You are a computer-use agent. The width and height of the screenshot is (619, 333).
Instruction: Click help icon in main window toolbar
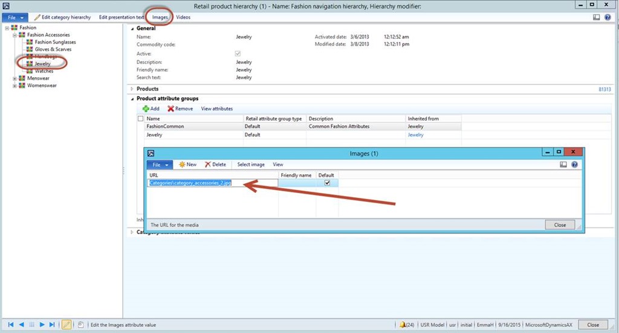608,17
